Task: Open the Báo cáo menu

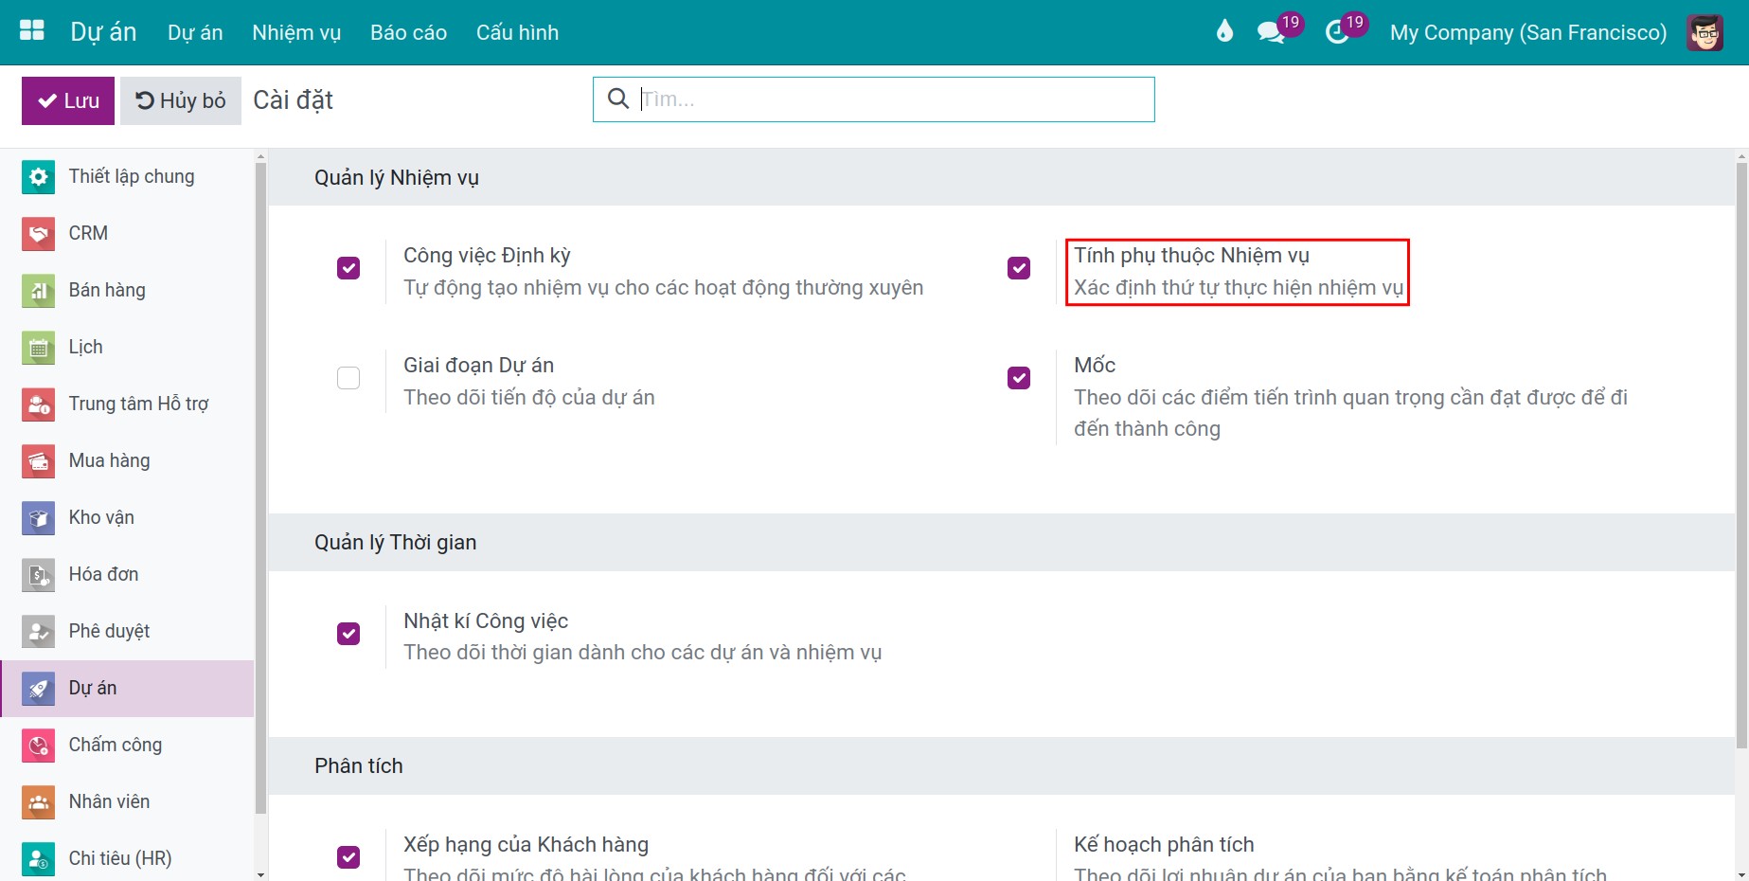Action: (x=408, y=32)
